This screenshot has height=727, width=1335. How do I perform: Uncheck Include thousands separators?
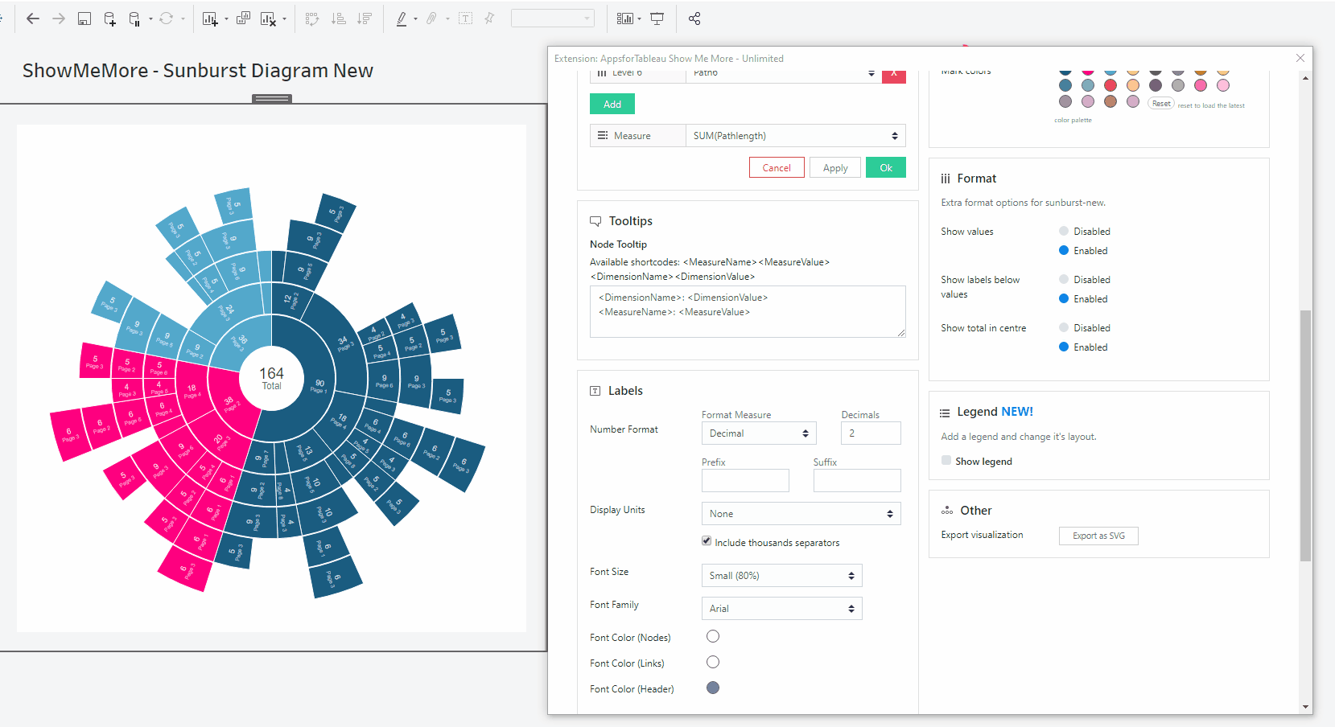[x=707, y=541]
